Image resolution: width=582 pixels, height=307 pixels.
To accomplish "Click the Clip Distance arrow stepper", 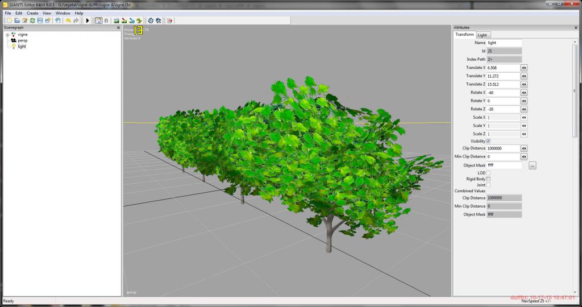I will (x=523, y=148).
